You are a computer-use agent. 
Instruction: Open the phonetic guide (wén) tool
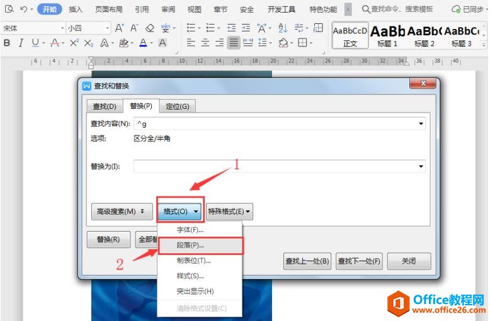click(166, 28)
